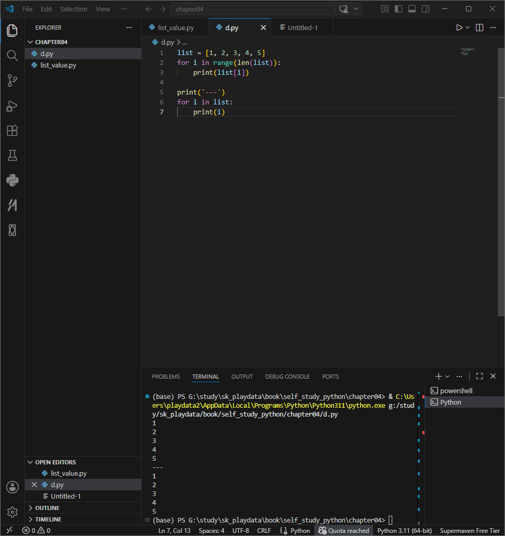The height and width of the screenshot is (536, 505).
Task: Expand the TIMELINE section
Action: click(83, 519)
